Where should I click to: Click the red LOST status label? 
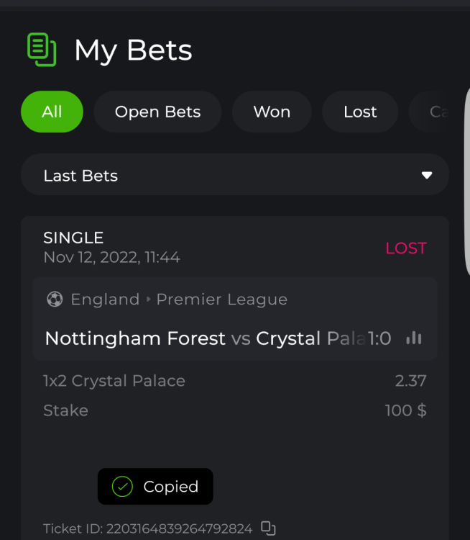pos(406,248)
